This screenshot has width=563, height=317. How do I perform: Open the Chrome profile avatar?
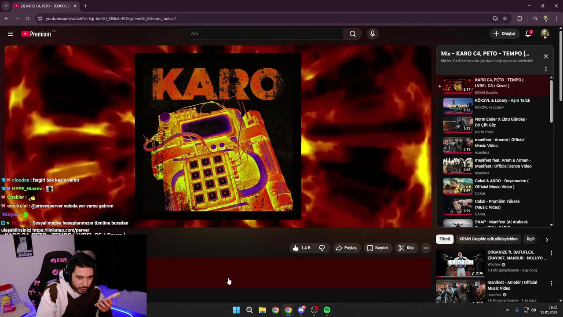coord(546,18)
